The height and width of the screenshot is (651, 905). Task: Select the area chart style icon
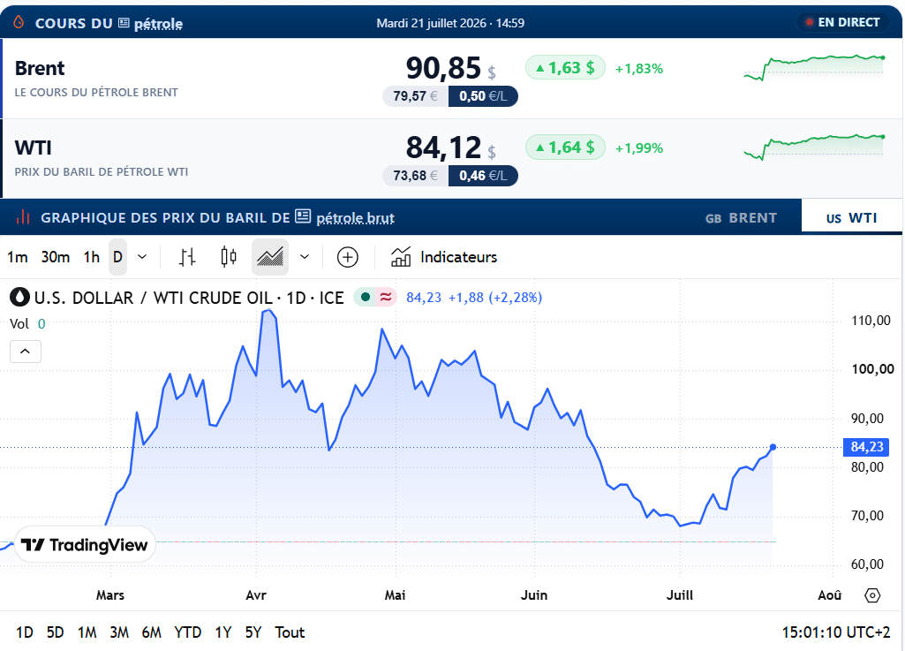(x=270, y=257)
